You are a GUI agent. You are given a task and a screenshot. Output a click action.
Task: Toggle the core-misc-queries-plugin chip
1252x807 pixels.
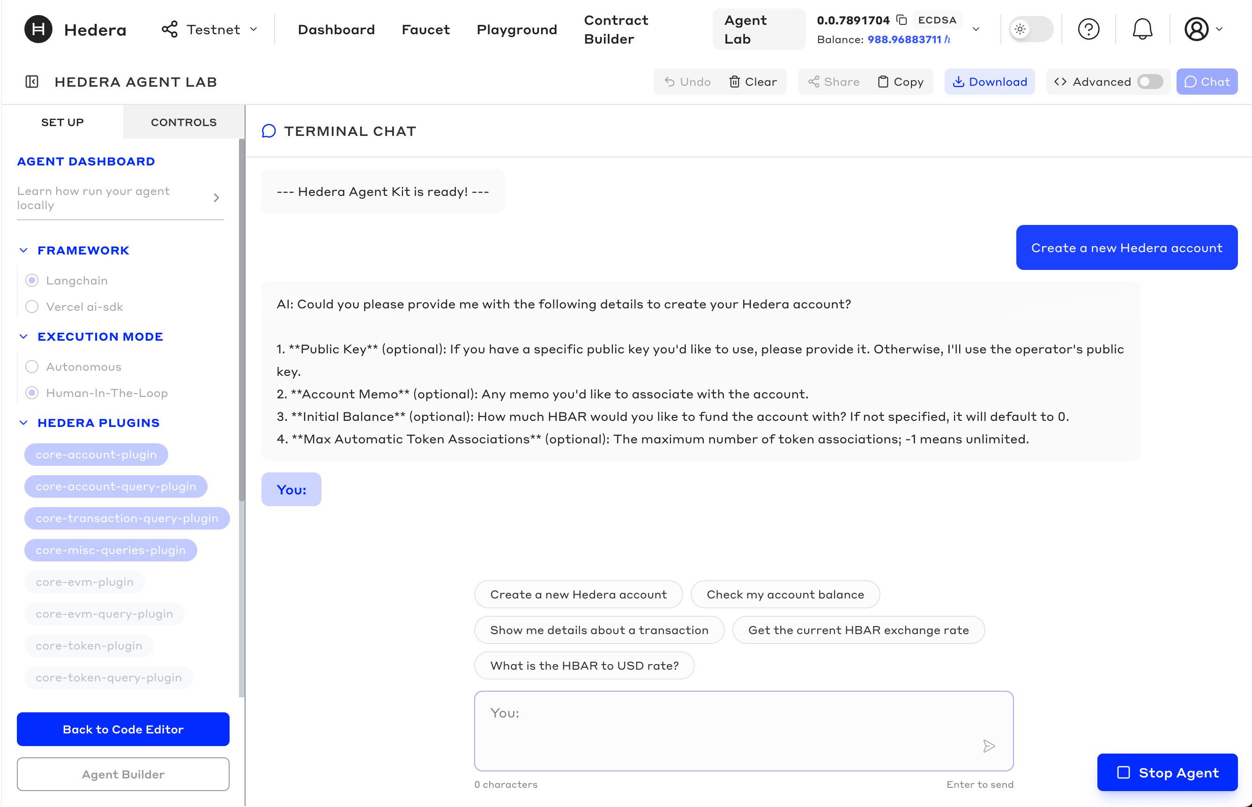click(111, 550)
